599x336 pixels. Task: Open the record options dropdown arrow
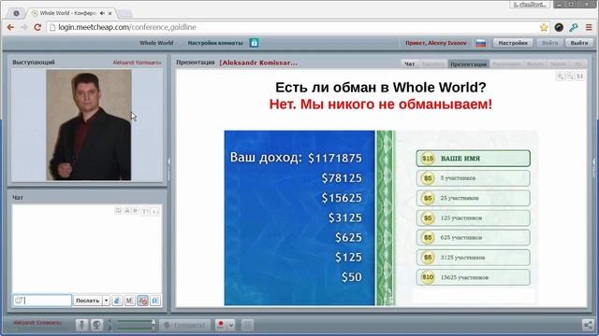click(x=231, y=325)
